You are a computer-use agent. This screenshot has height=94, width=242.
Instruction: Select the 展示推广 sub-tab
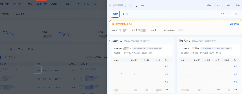[x=21, y=14]
